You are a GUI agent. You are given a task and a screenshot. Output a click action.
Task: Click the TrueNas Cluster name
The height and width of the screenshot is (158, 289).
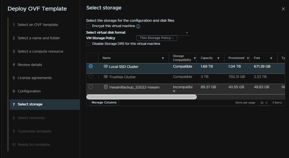point(122,77)
